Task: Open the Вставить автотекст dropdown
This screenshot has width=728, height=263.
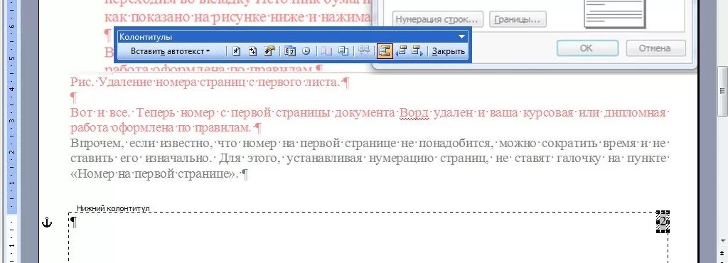Action: click(x=170, y=51)
